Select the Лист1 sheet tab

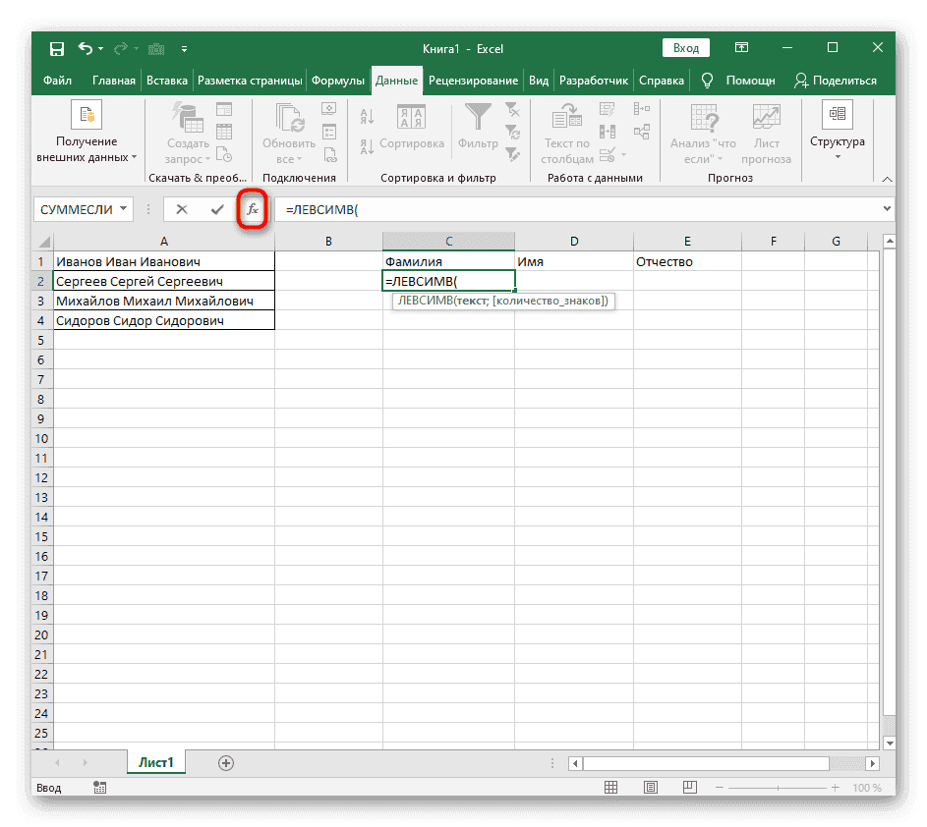(155, 761)
